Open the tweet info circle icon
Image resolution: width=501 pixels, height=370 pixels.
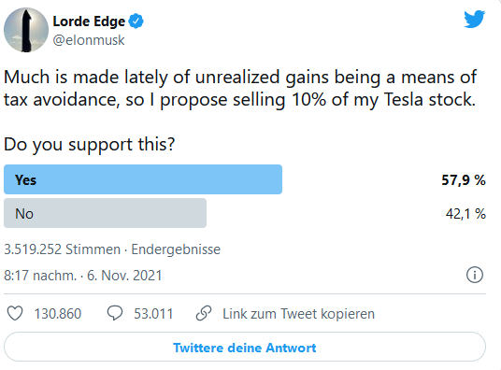click(x=475, y=275)
